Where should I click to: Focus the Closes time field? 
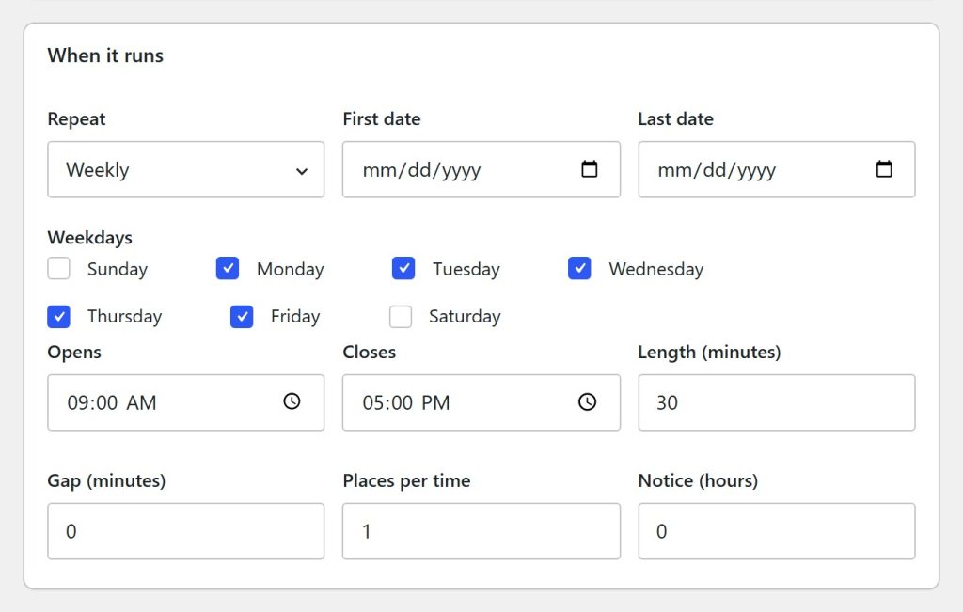(481, 402)
